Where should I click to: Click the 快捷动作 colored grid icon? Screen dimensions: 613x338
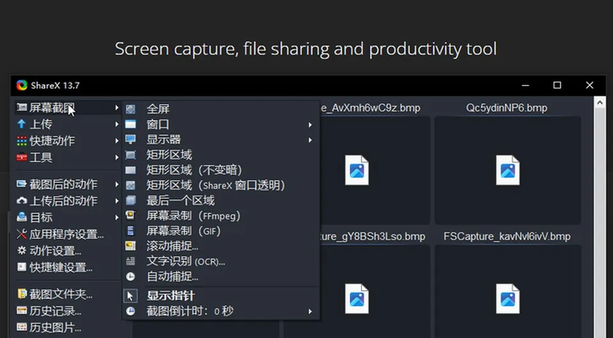[x=22, y=140]
